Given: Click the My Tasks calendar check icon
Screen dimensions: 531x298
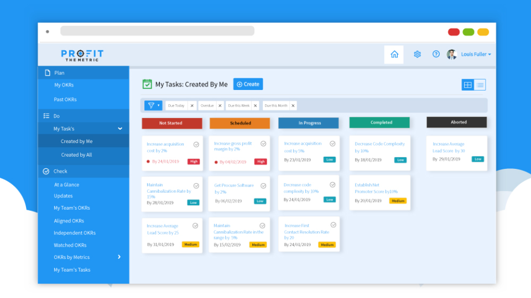Looking at the screenshot, I should point(147,84).
